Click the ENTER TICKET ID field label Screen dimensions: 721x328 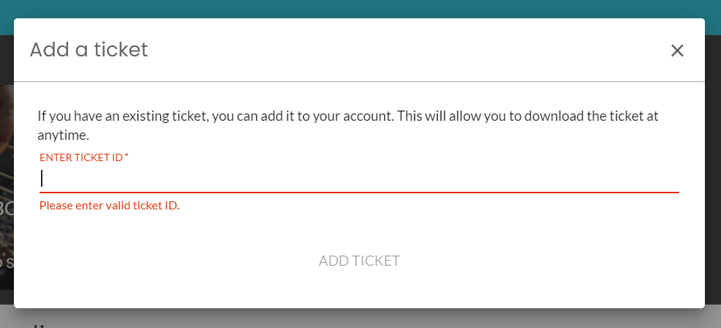click(x=81, y=158)
